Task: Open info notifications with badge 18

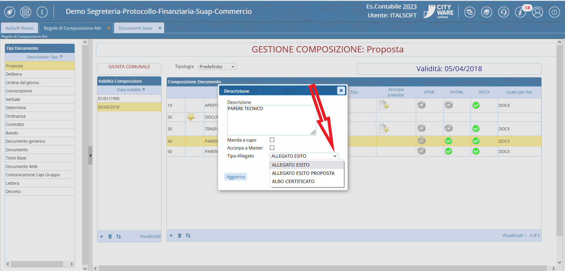Action: click(x=521, y=12)
